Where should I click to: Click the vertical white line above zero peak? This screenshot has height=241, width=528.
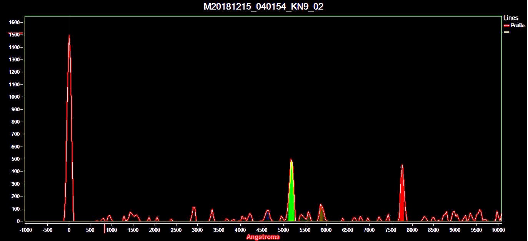(x=69, y=25)
